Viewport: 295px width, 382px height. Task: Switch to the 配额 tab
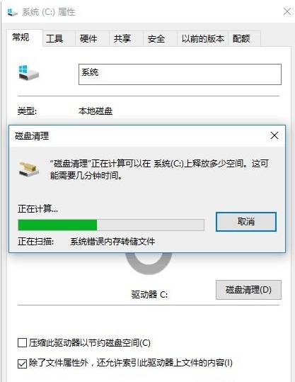pyautogui.click(x=241, y=38)
